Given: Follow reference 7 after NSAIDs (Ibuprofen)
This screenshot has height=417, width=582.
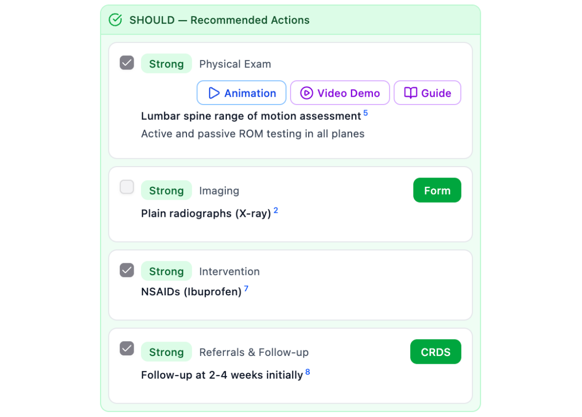Looking at the screenshot, I should 246,288.
